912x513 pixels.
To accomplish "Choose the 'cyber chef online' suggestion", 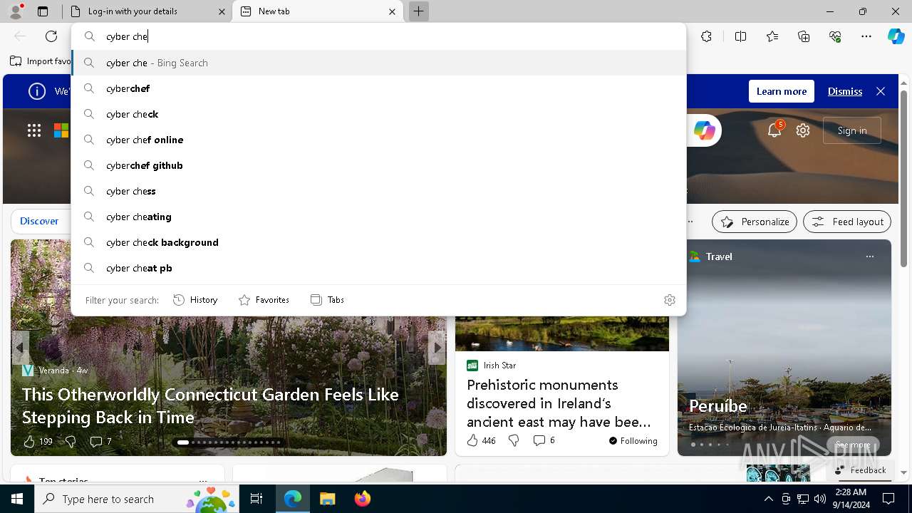I will tap(379, 140).
